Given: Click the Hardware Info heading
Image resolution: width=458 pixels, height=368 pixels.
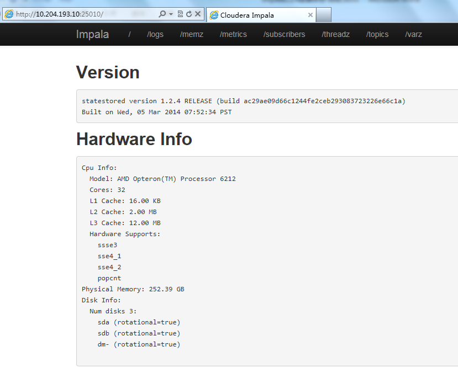Looking at the screenshot, I should (134, 139).
